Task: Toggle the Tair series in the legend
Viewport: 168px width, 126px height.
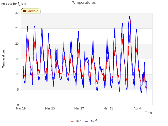Action: click(x=76, y=121)
